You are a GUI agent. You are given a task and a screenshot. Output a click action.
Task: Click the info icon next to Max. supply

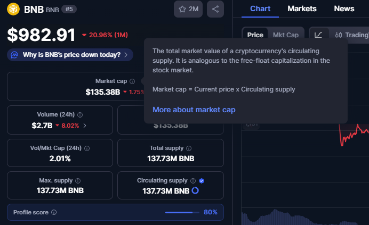(x=78, y=181)
